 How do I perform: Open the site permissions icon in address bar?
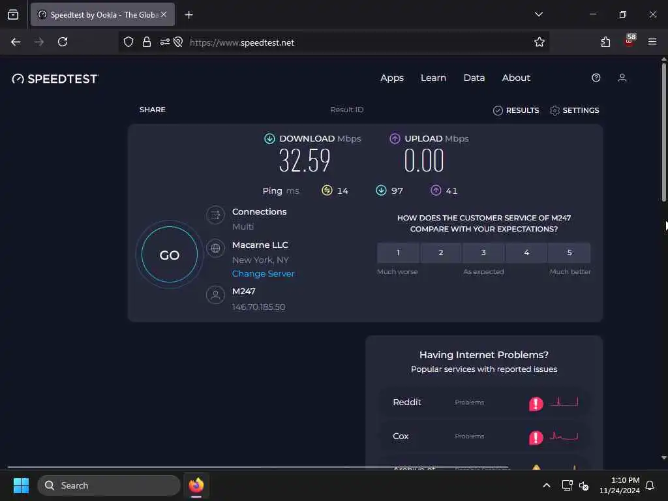point(164,42)
